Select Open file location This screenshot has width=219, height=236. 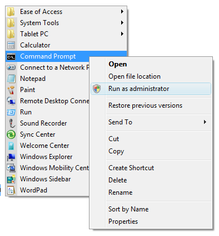click(x=135, y=76)
